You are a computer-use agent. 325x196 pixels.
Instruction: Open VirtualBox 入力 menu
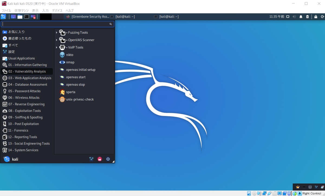[45, 11]
